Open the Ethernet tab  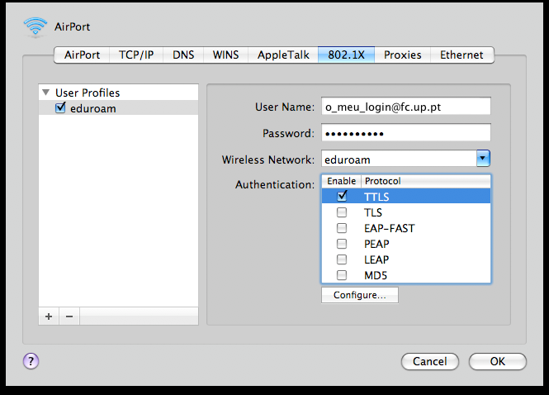click(x=461, y=55)
